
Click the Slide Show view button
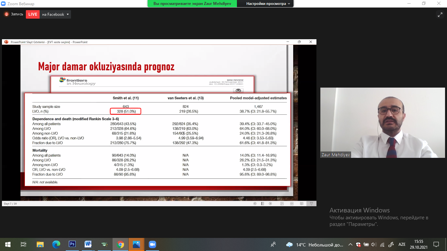coord(312,204)
